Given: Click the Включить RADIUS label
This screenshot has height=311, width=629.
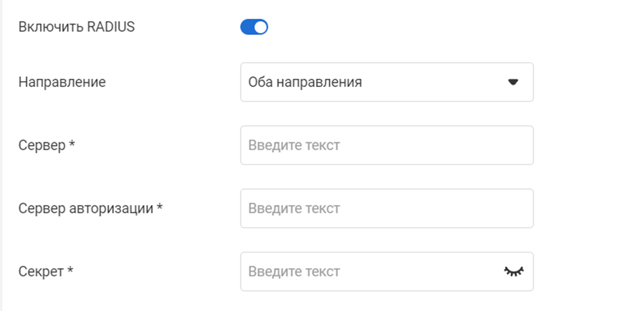Looking at the screenshot, I should tap(77, 27).
